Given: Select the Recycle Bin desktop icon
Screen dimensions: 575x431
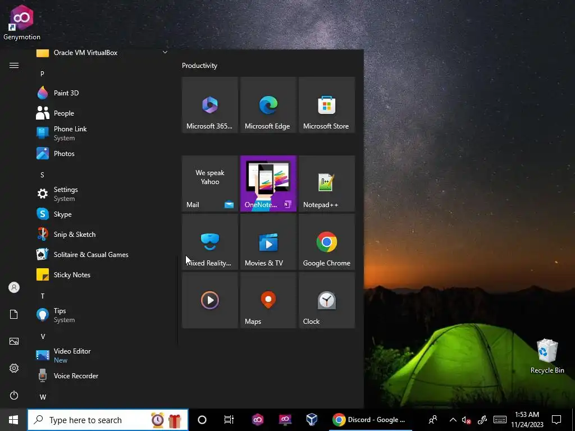Looking at the screenshot, I should 547,356.
